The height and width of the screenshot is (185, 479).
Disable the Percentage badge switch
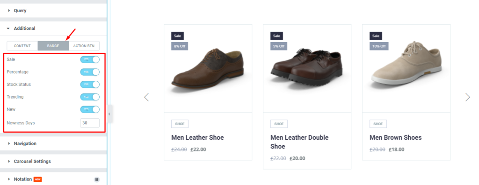pyautogui.click(x=90, y=72)
